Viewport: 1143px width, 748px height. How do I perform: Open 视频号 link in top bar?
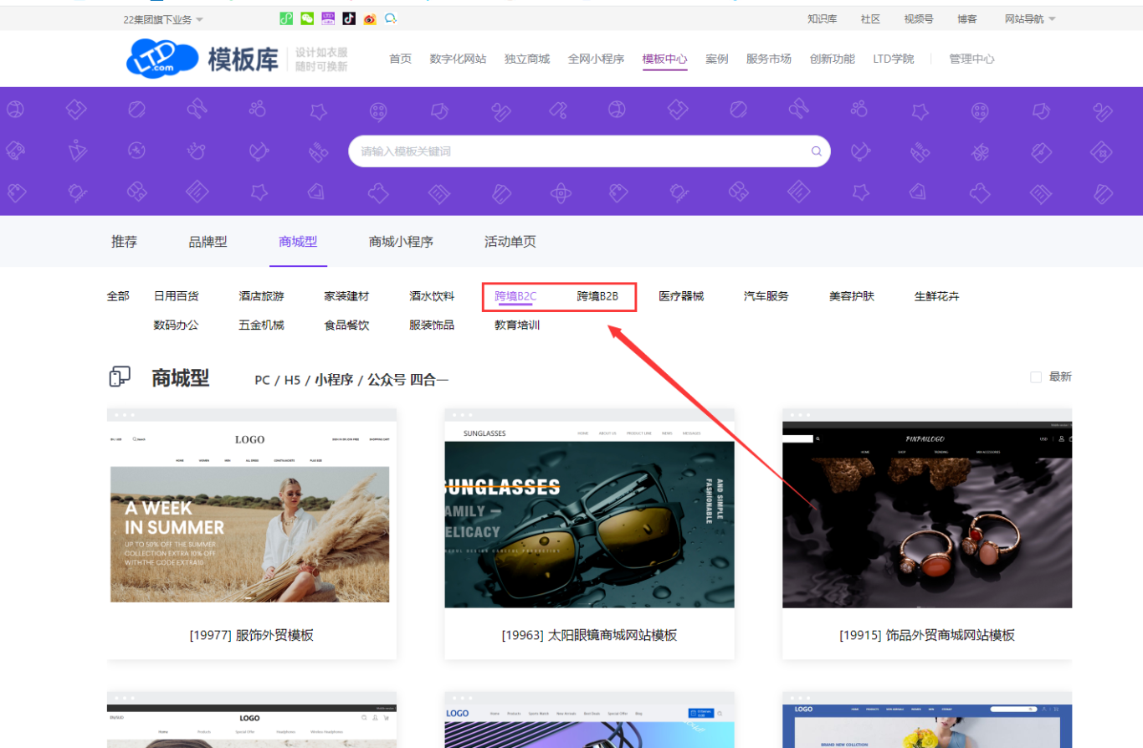pyautogui.click(x=919, y=19)
